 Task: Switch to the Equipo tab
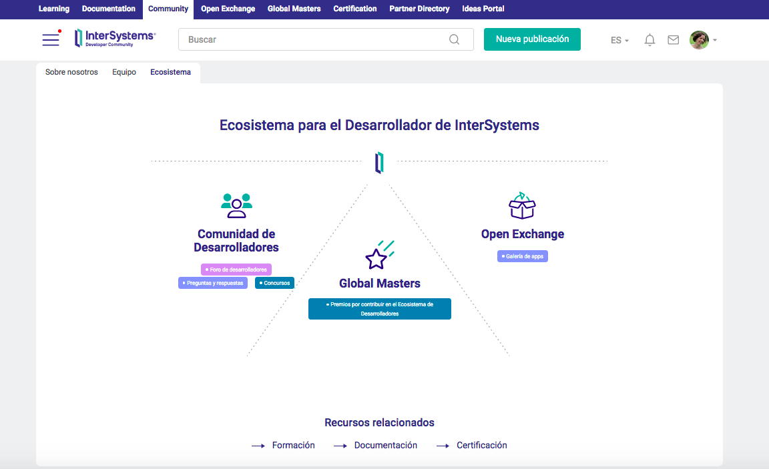point(124,72)
